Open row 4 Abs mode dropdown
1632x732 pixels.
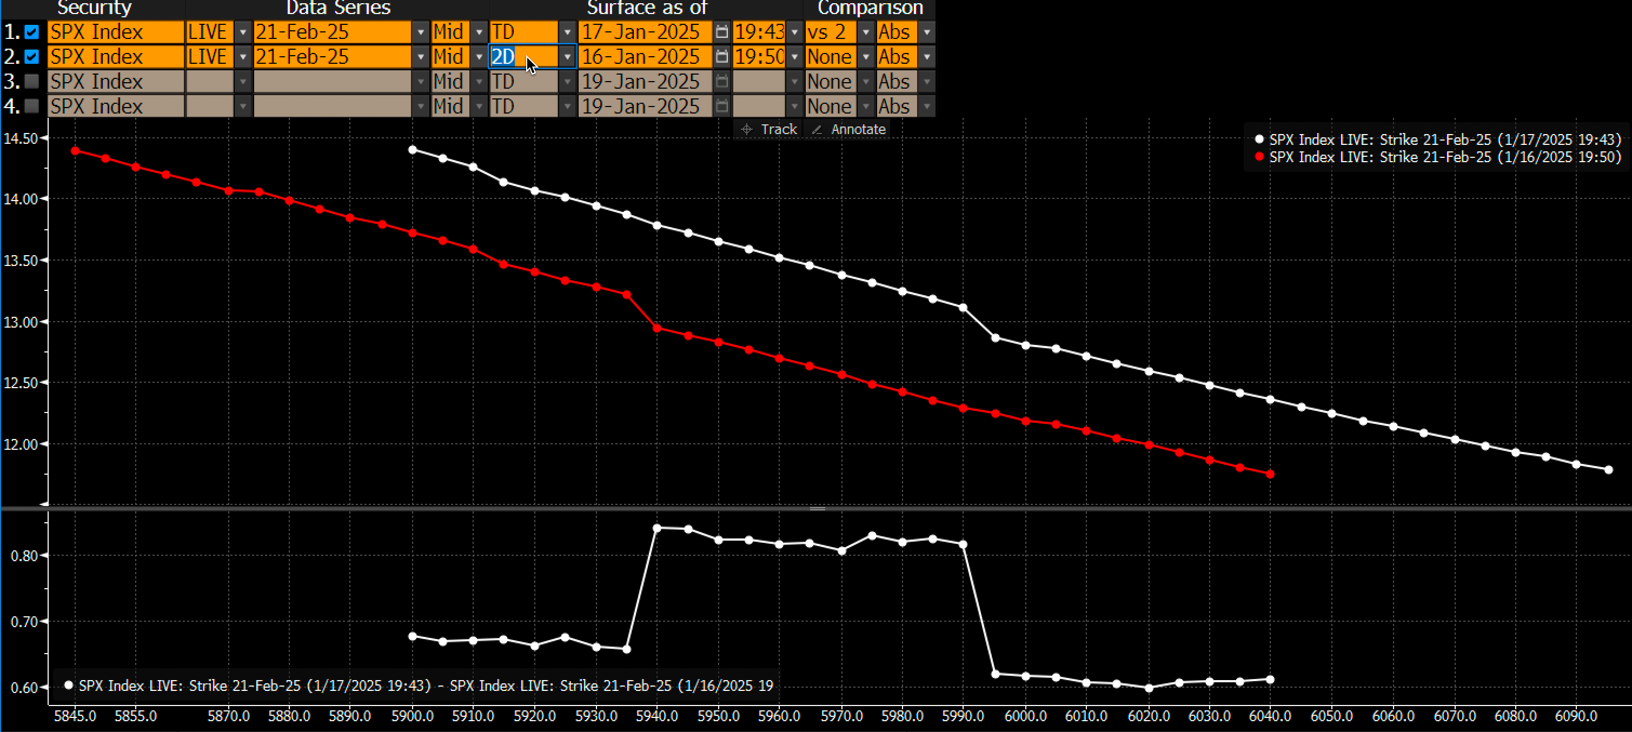[x=927, y=107]
